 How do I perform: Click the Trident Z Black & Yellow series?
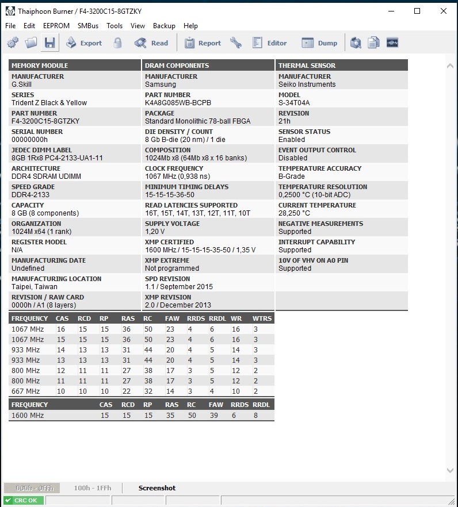(x=49, y=103)
